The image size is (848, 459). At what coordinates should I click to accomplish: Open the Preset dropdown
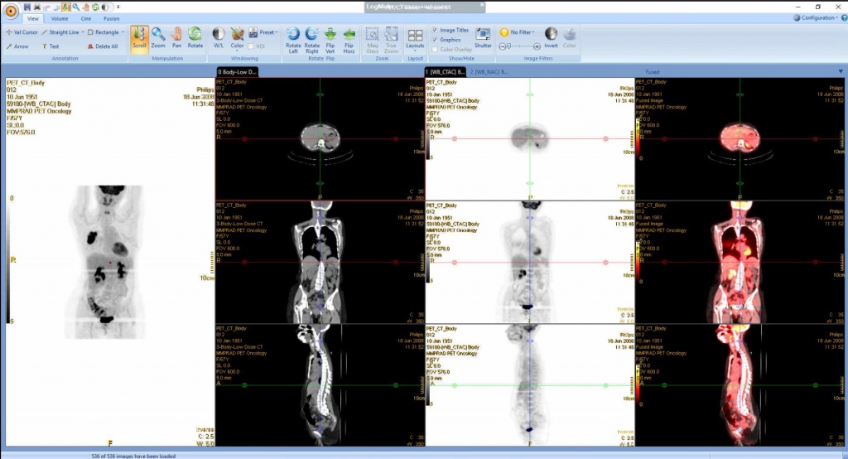(x=263, y=32)
